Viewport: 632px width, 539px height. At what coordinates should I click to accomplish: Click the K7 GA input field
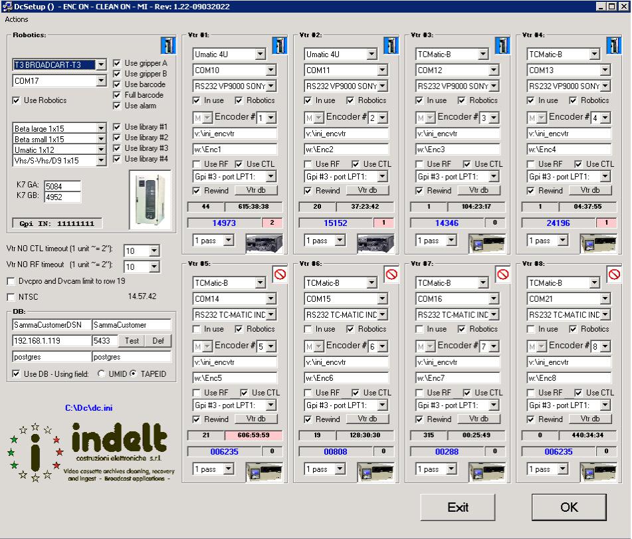pos(62,186)
